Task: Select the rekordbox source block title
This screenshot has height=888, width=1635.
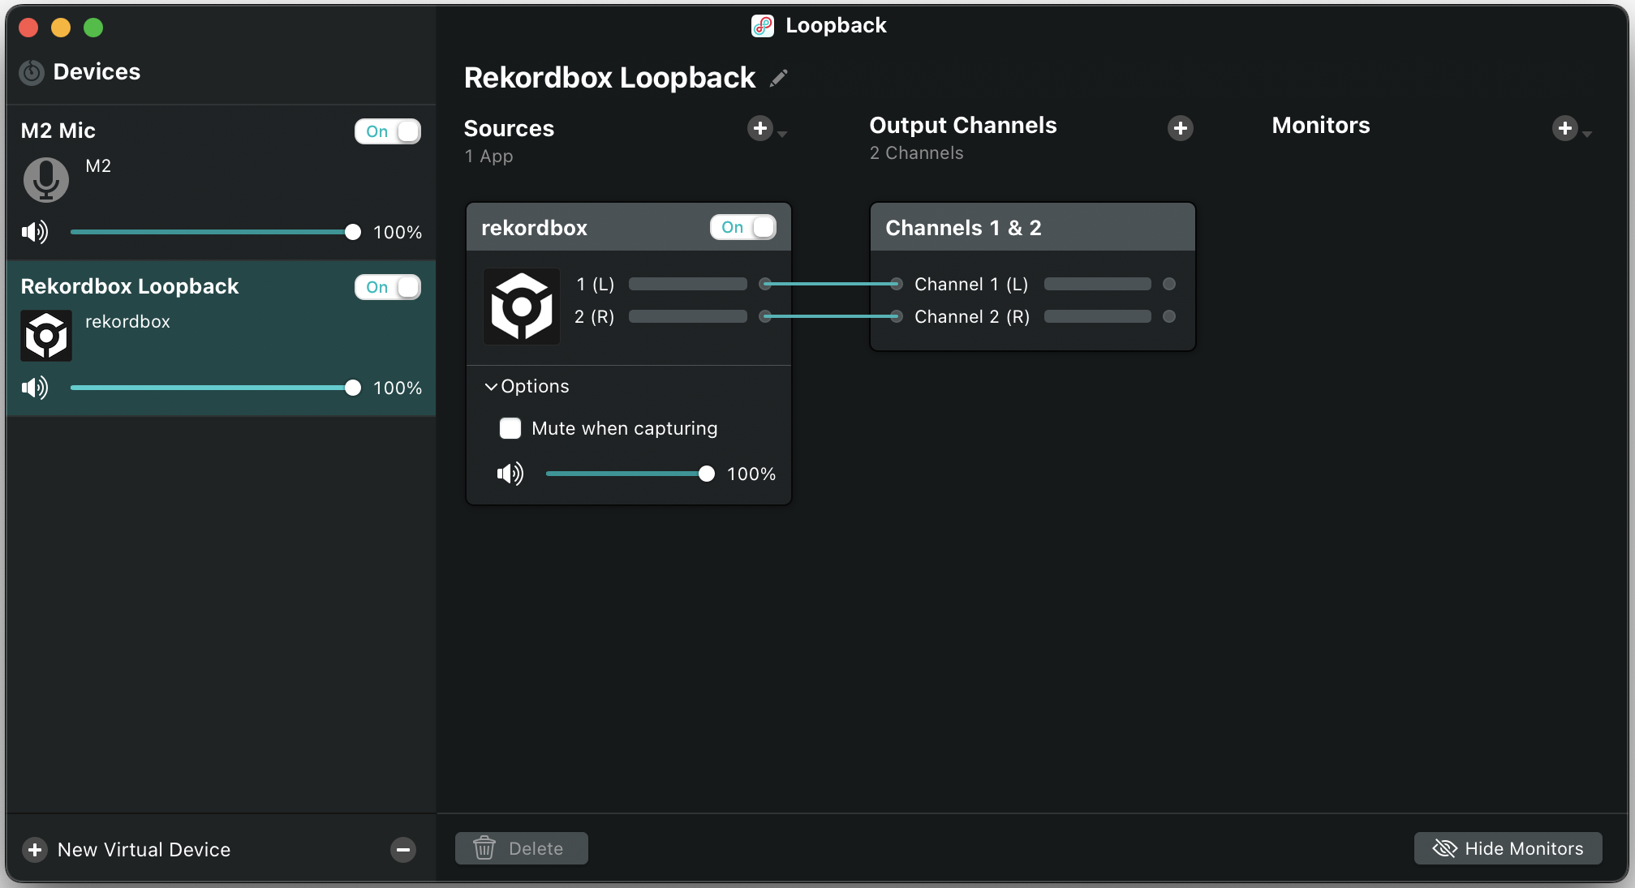Action: 534,228
